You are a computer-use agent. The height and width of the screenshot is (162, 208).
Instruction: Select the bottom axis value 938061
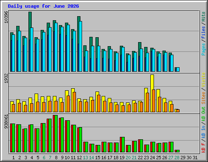tap(6, 122)
